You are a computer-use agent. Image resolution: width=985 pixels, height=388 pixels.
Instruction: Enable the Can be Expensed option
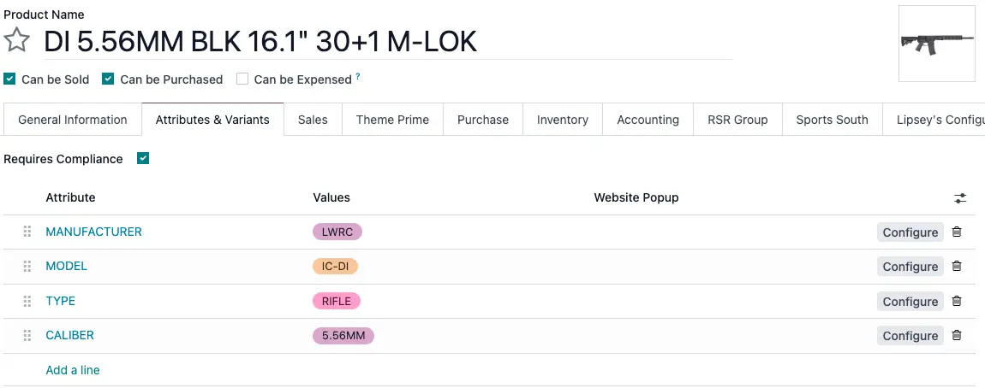[x=242, y=79]
